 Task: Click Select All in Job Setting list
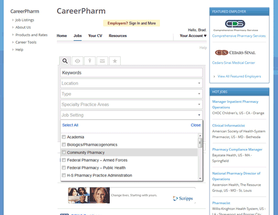[70, 125]
